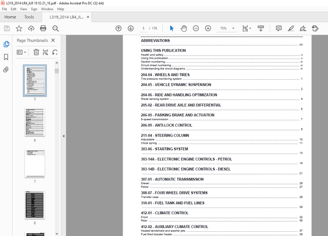Image resolution: width=328 pixels, height=236 pixels.
Task: Collapse the navigation pane arrow
Action: 63,136
